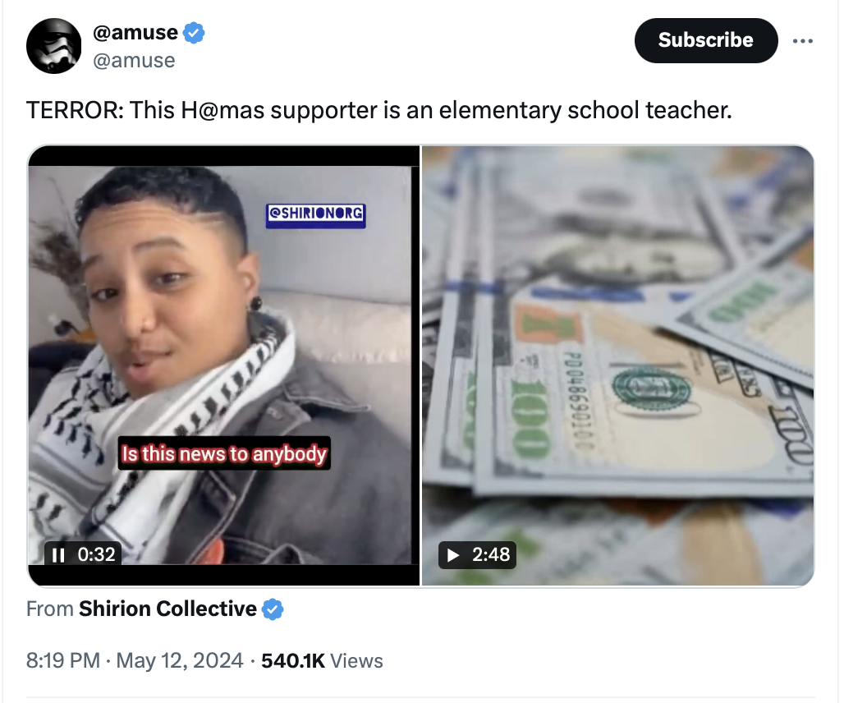
Task: Click the verified badge beside Shirion Collective
Action: tap(273, 609)
